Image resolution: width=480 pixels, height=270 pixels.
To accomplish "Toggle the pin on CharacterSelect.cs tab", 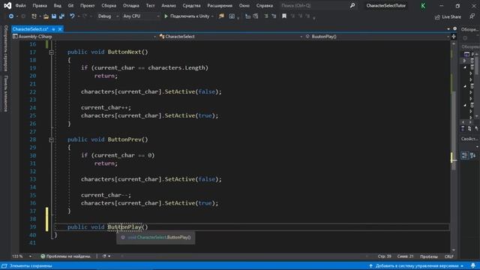I will (53, 29).
